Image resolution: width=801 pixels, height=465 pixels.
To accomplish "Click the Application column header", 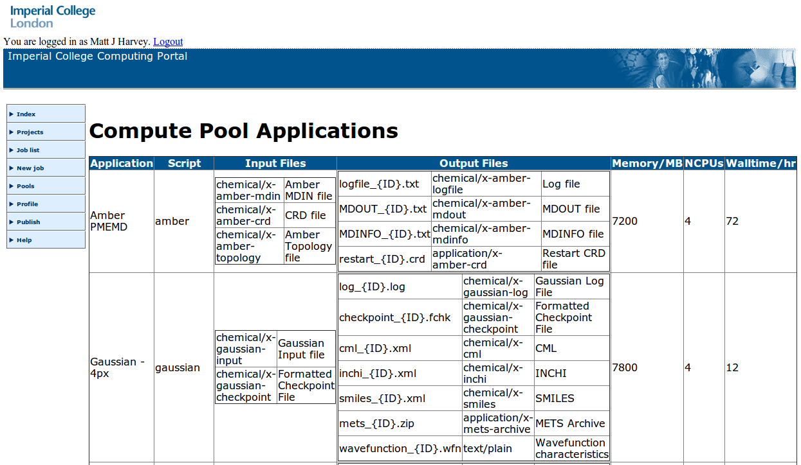I will (x=122, y=164).
